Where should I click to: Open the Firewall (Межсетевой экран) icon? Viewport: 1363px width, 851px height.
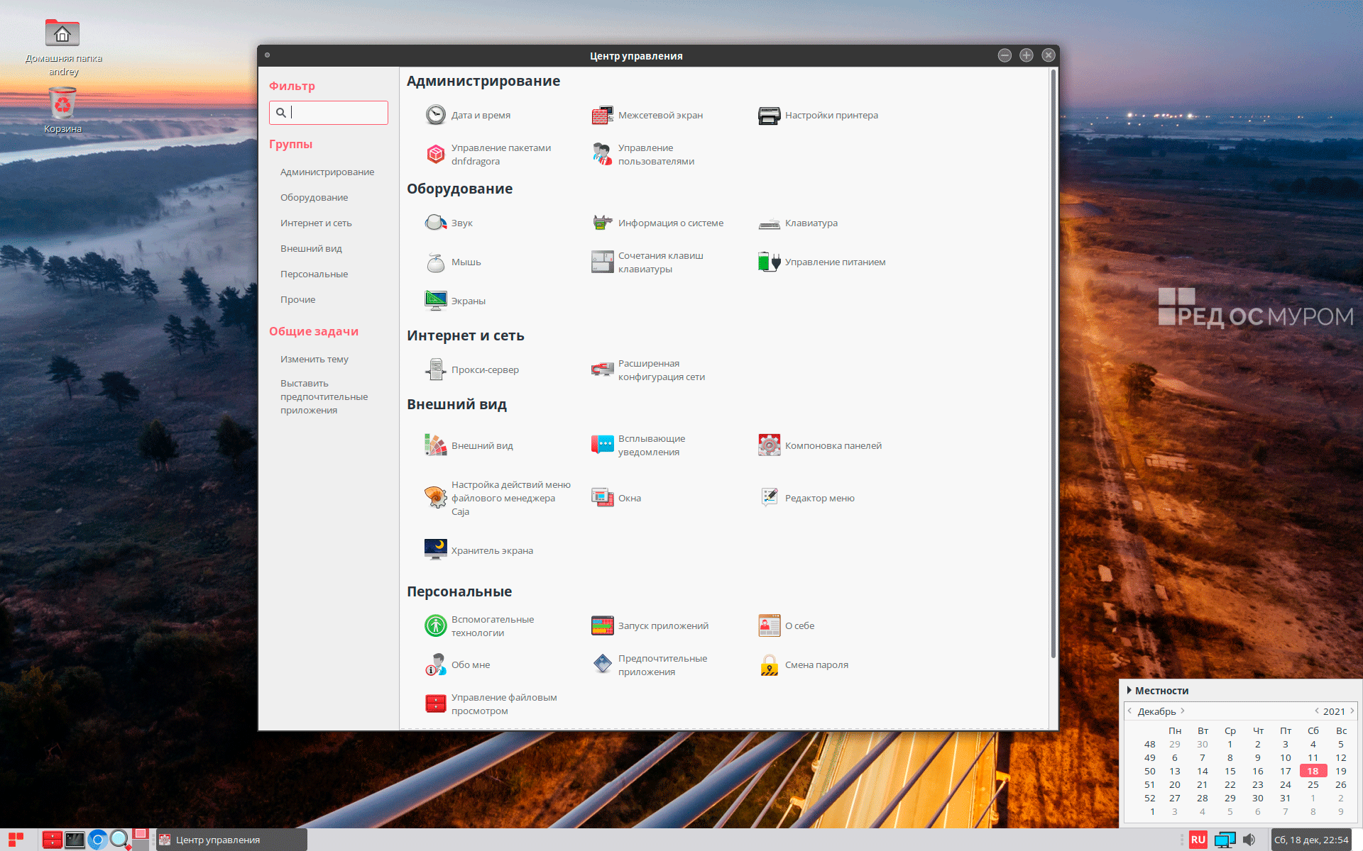click(x=602, y=115)
